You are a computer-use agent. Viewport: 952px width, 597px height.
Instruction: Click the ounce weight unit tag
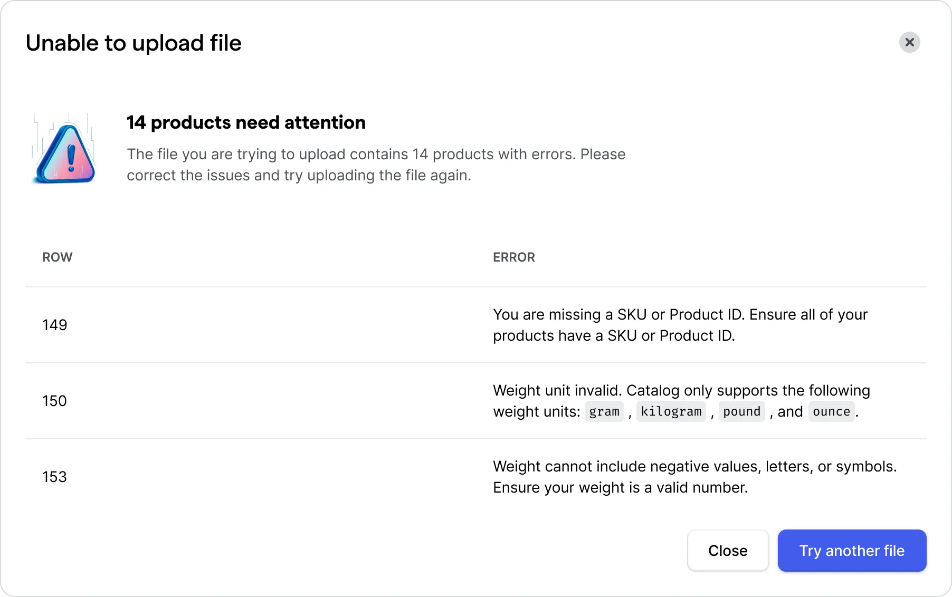[x=831, y=411]
